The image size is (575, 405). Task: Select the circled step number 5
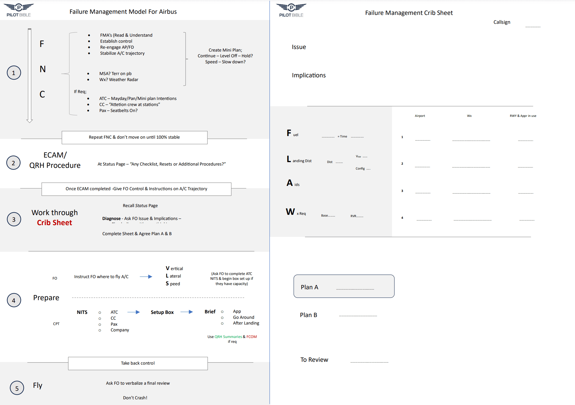[x=17, y=388]
